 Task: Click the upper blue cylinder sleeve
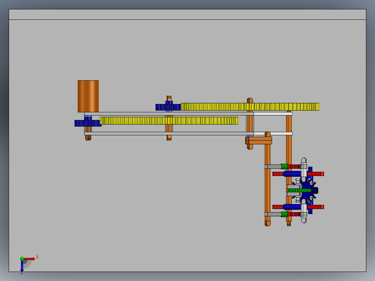click(x=292, y=174)
